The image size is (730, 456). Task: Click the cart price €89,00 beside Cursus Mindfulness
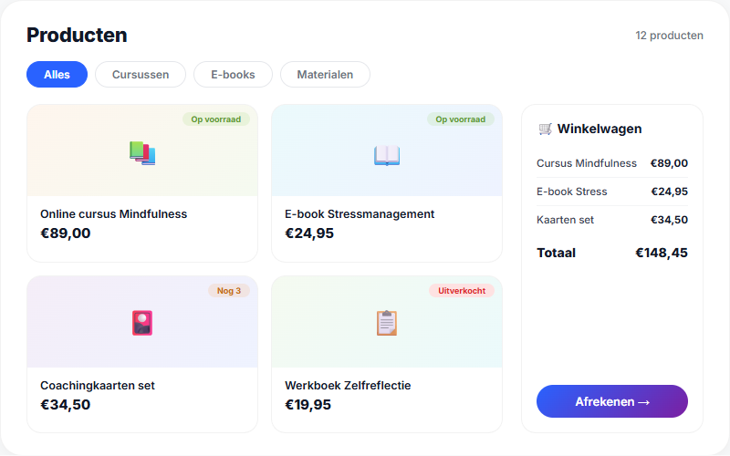669,163
